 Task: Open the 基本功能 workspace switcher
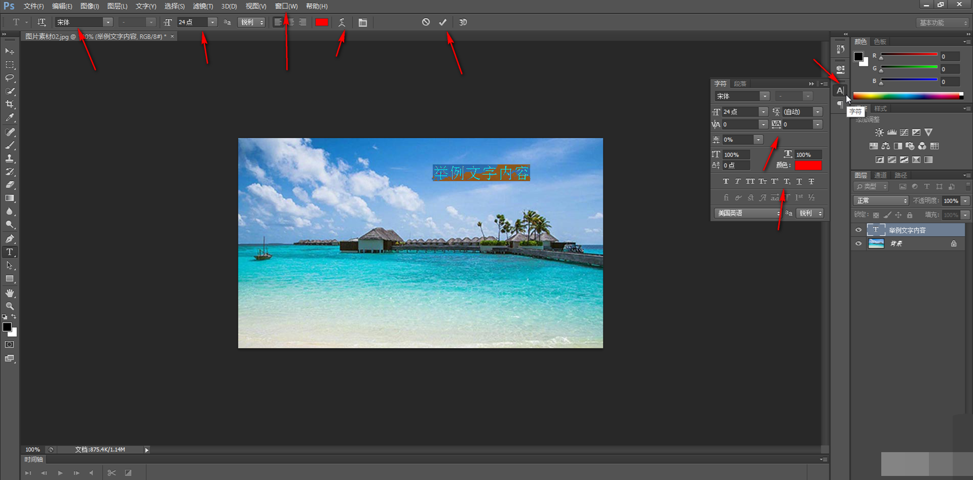[x=943, y=23]
